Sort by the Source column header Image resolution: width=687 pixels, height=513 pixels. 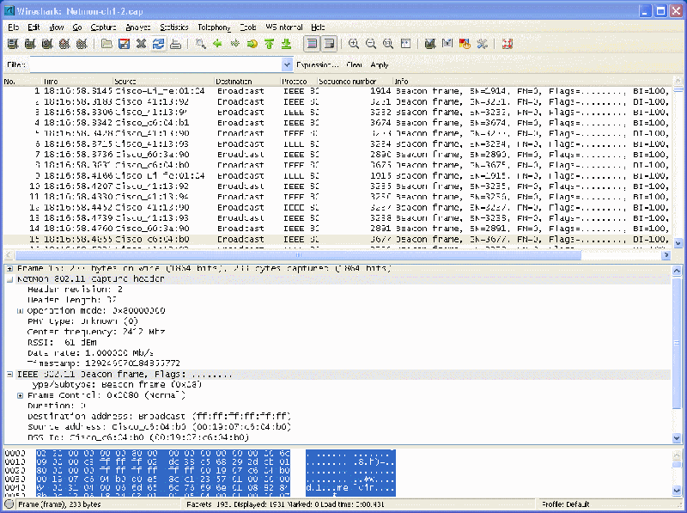(x=164, y=81)
